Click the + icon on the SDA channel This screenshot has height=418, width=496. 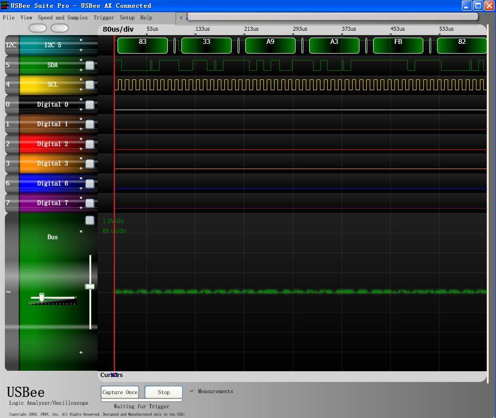[x=81, y=70]
